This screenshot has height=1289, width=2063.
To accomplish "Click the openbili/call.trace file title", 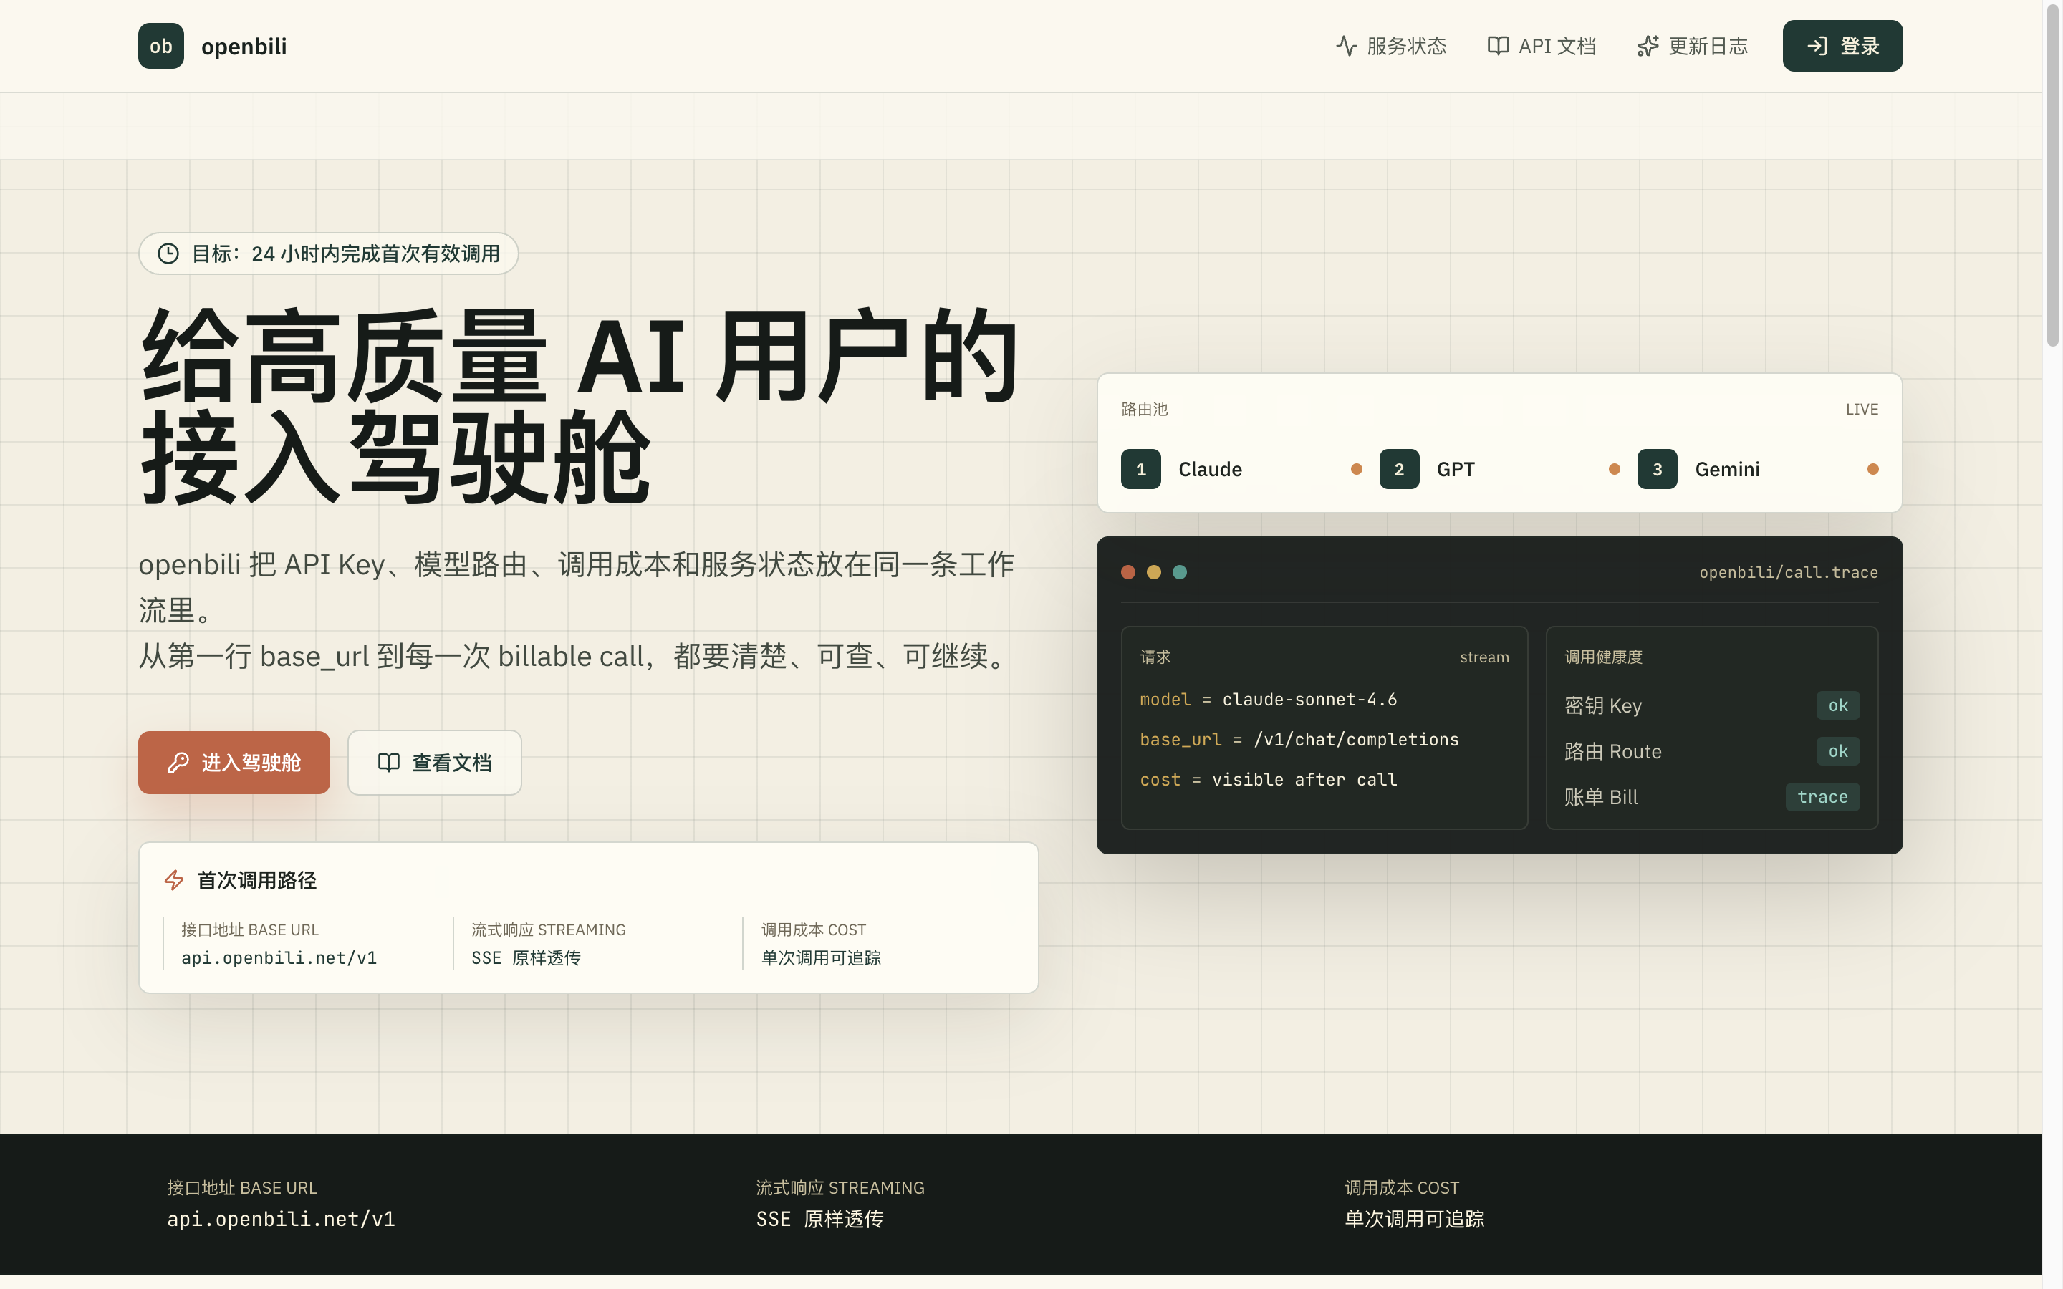I will click(x=1789, y=572).
